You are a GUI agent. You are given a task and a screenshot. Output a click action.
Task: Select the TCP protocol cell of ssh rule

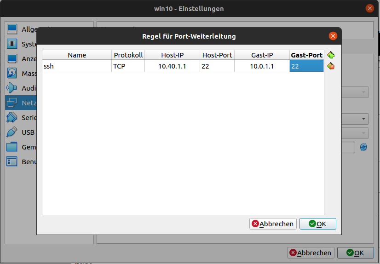(128, 66)
